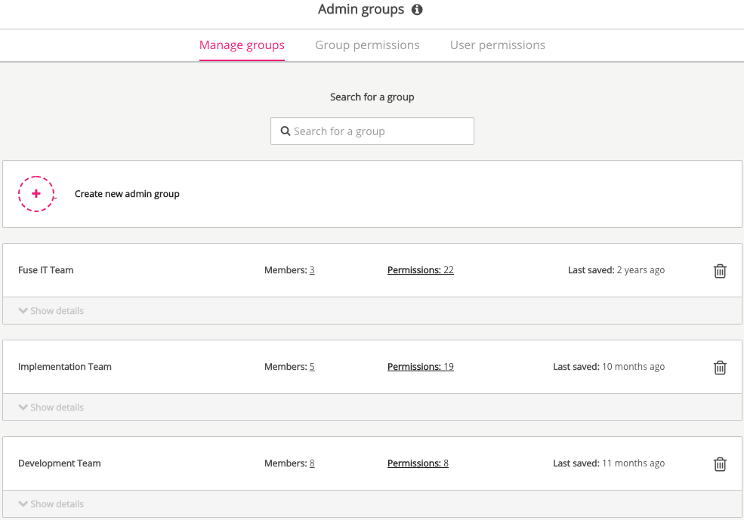Open the User permissions tab
This screenshot has height=520, width=744.
pyautogui.click(x=497, y=45)
